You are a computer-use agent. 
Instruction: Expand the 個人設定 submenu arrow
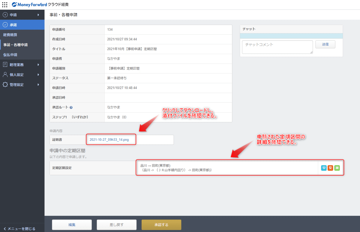tap(38, 75)
